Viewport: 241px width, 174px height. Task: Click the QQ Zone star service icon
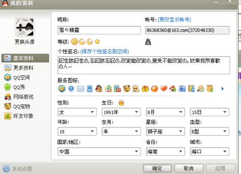(62, 88)
